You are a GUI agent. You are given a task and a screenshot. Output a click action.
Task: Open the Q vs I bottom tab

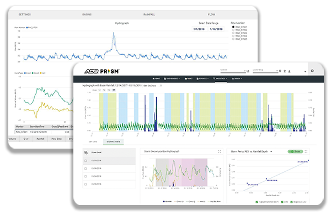coord(26,139)
